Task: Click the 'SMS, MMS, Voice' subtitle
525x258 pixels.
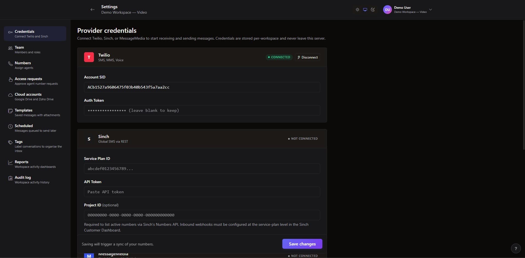Action: (111, 60)
